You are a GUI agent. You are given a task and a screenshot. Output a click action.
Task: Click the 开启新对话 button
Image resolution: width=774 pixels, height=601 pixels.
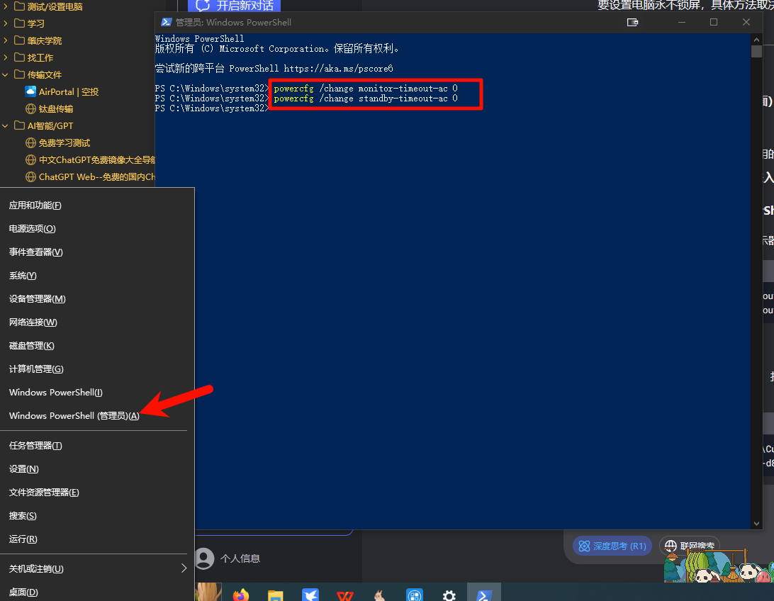point(235,6)
